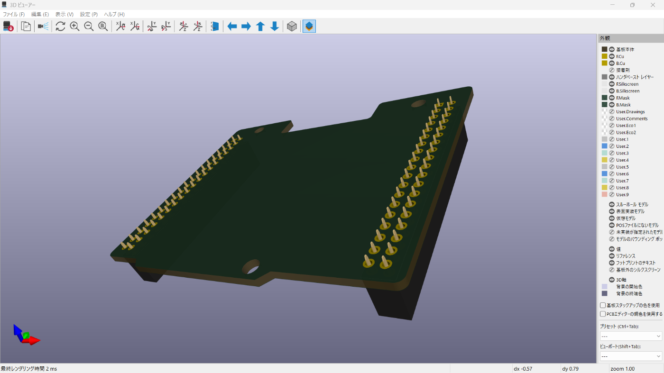Hide the B.Cu layer via eye icon

612,63
